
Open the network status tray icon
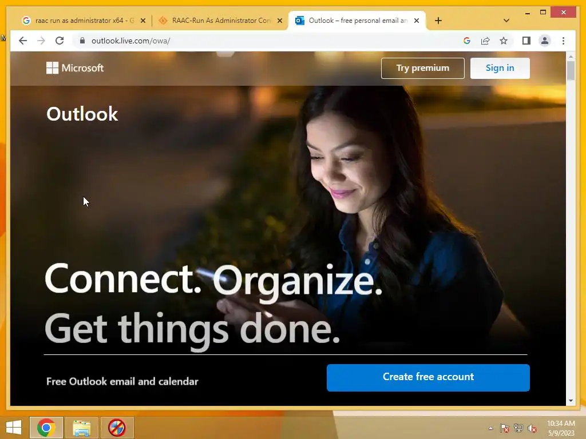[518, 428]
